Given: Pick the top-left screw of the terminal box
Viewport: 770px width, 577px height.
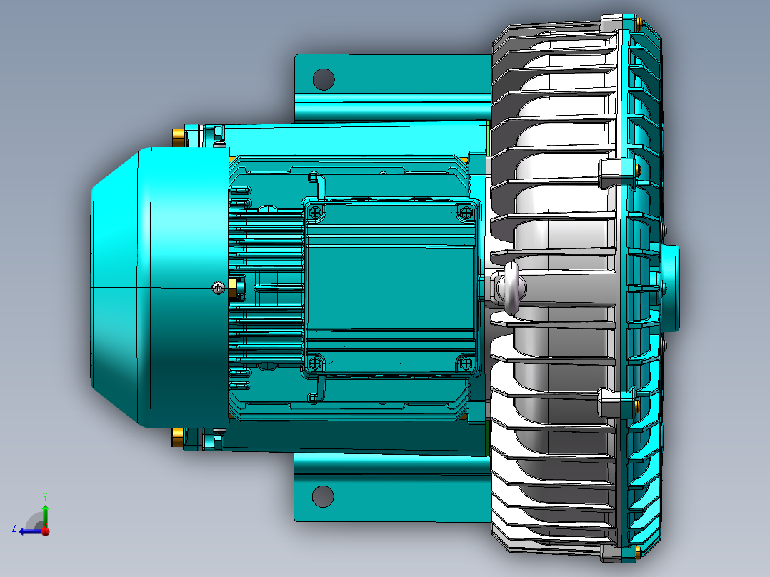Looking at the screenshot, I should (x=315, y=212).
